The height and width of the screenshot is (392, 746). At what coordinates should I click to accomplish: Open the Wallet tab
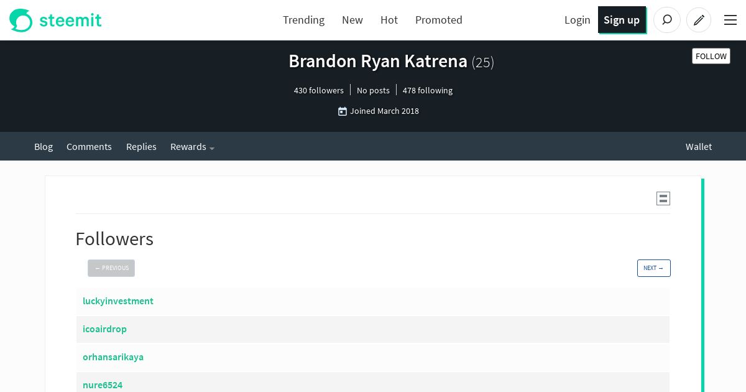[699, 147]
